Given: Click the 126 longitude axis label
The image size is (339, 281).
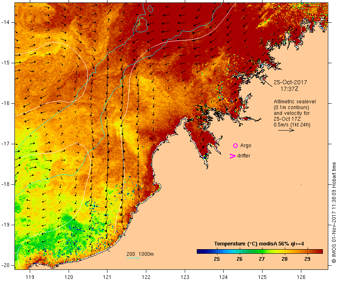Looking at the screenshot, I should click(301, 277).
